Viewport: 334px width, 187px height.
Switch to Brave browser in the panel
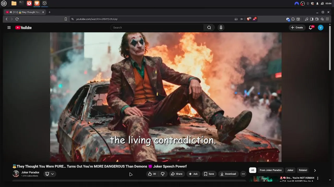pyautogui.click(x=37, y=3)
